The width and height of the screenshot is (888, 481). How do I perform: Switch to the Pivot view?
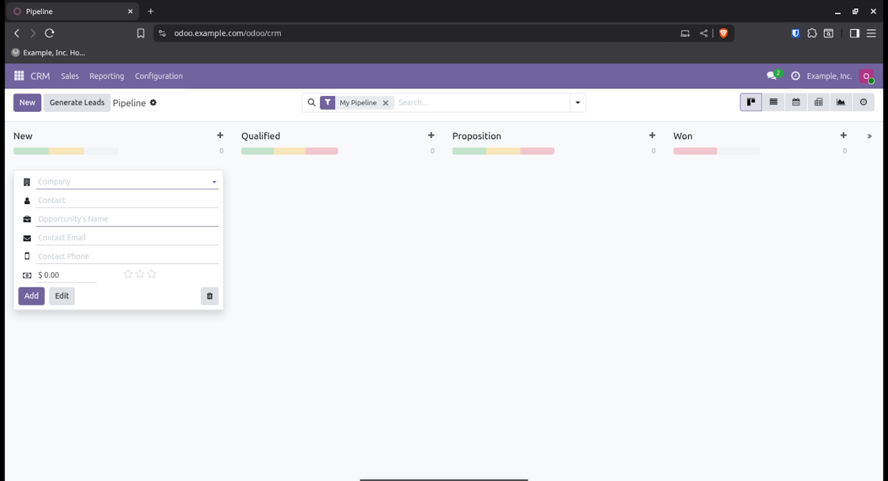[819, 102]
